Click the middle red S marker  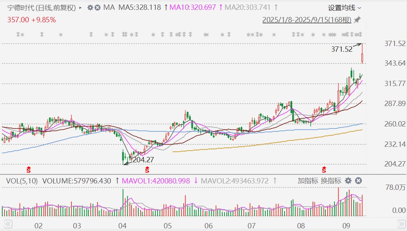147,169
